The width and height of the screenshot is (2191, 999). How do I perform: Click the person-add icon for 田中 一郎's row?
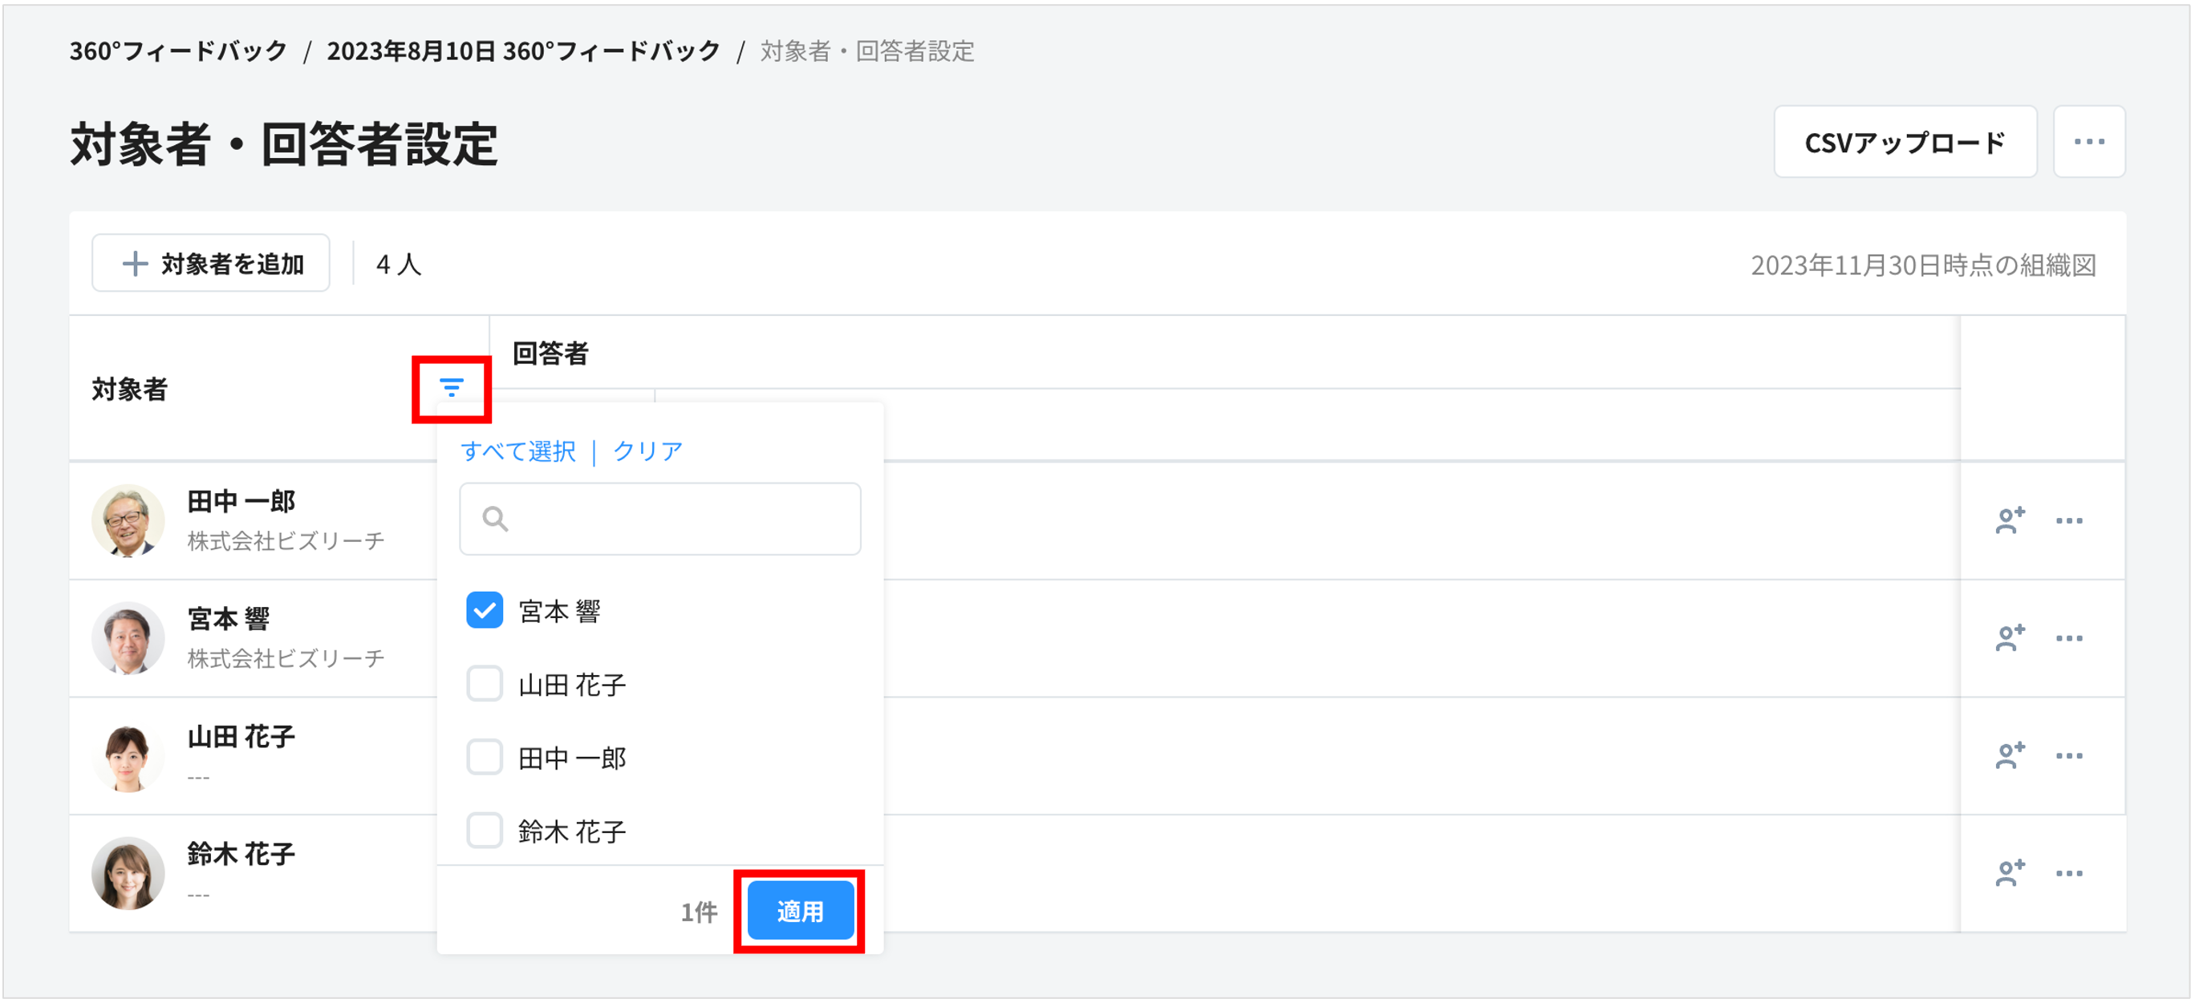click(x=2008, y=521)
